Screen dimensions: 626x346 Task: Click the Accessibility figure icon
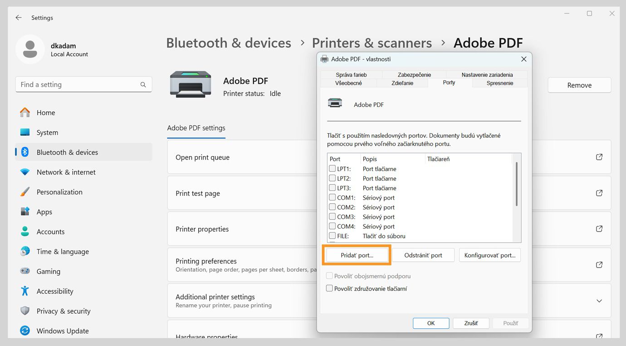click(25, 291)
